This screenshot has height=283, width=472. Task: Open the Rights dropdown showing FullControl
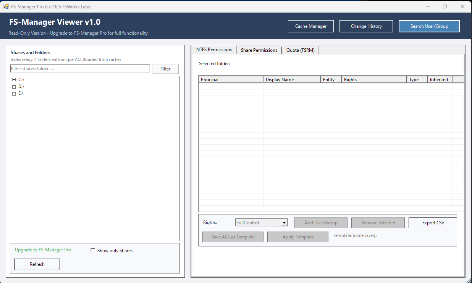(284, 222)
